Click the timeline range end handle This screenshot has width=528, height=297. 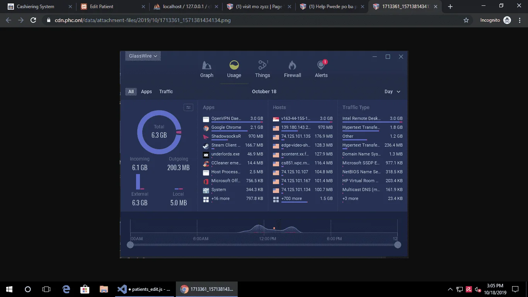click(398, 245)
